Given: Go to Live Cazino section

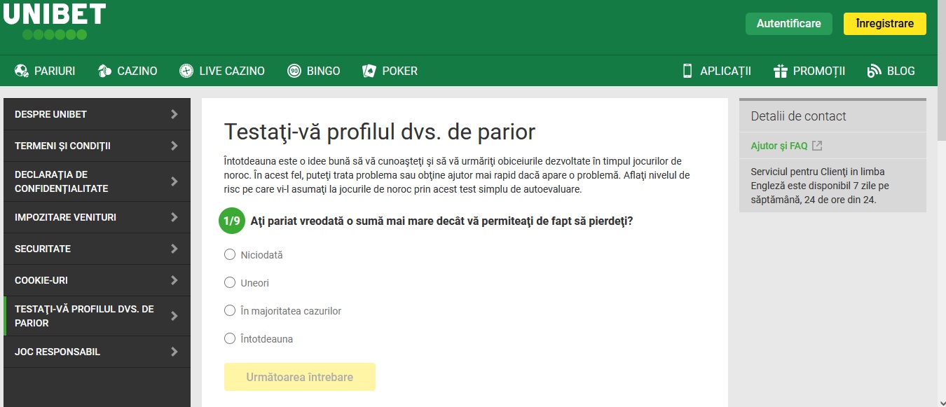Looking at the screenshot, I should (222, 71).
